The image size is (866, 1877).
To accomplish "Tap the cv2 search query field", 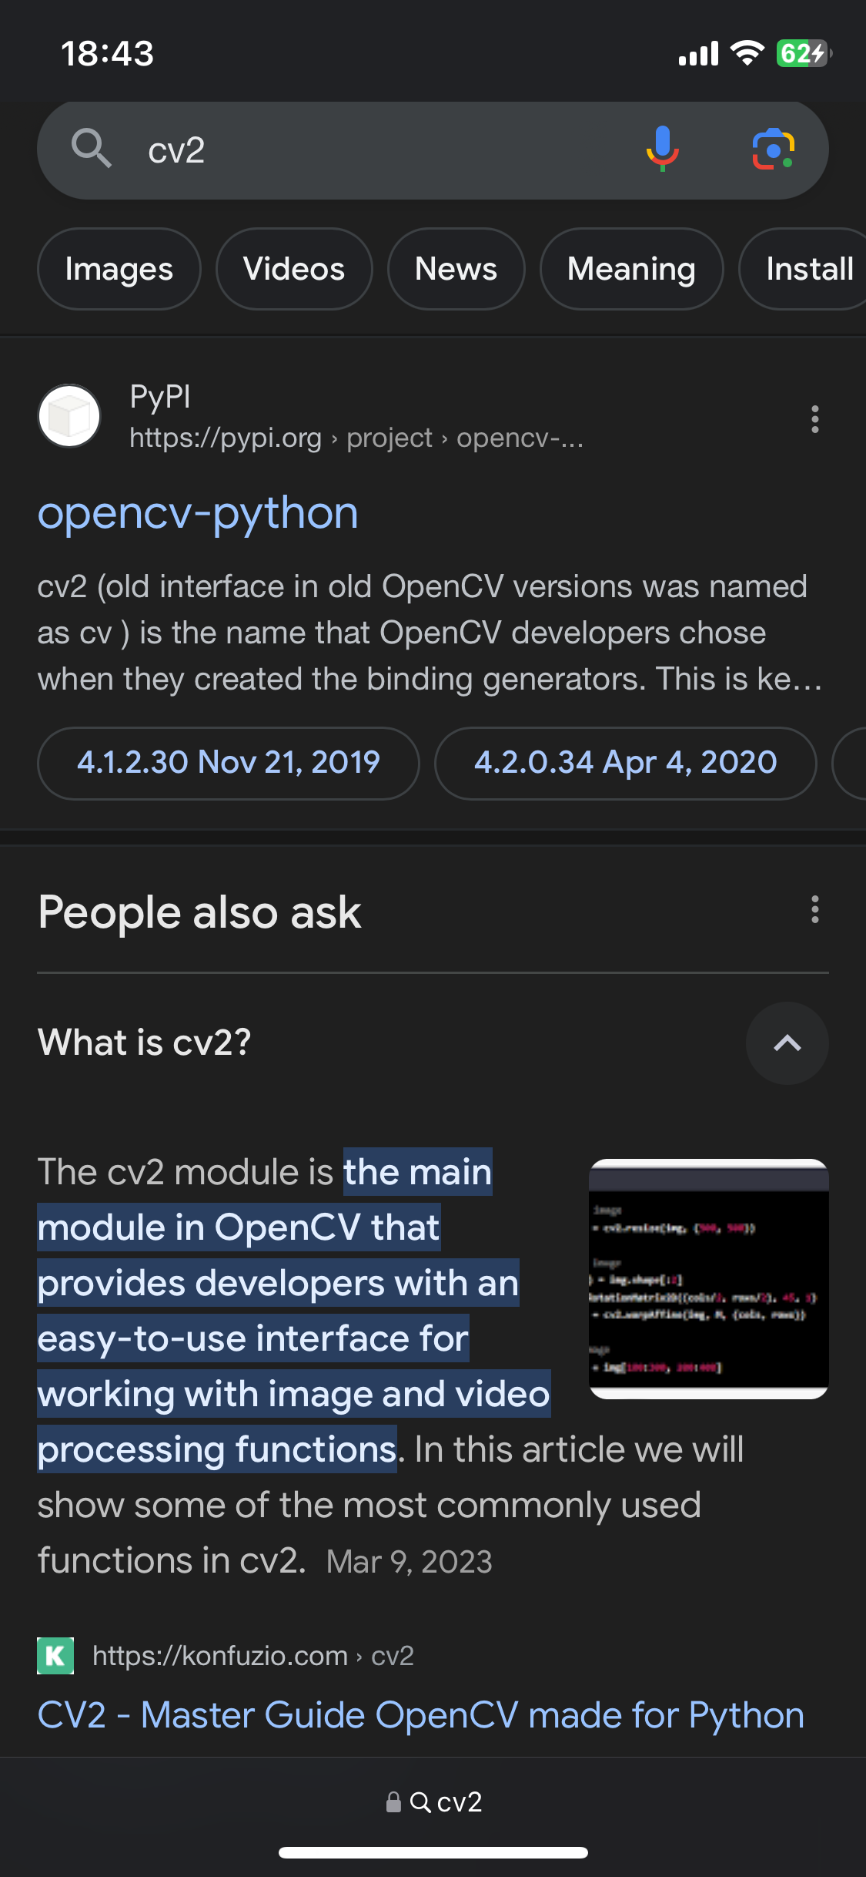I will (385, 150).
